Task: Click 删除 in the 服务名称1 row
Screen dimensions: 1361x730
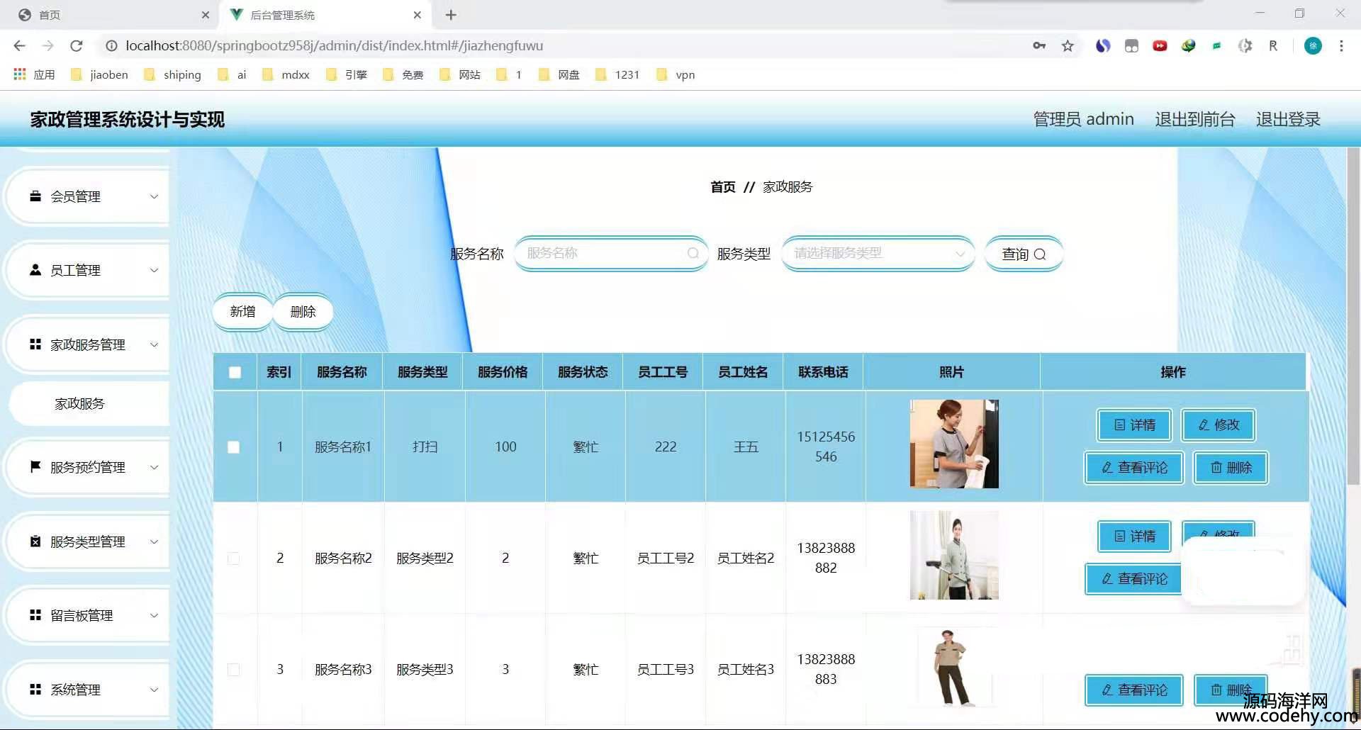Action: [1231, 468]
